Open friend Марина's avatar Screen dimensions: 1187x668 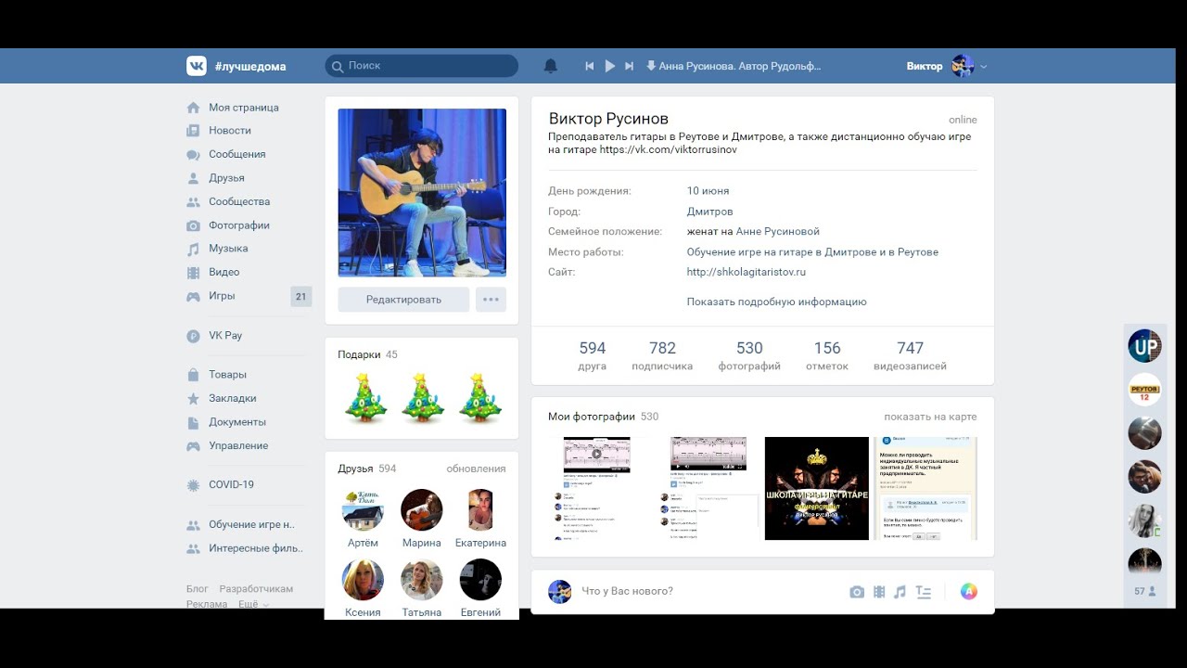(422, 510)
